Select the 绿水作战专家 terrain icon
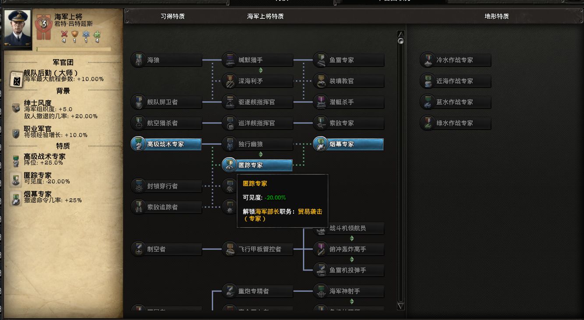This screenshot has width=584, height=320. click(x=427, y=123)
